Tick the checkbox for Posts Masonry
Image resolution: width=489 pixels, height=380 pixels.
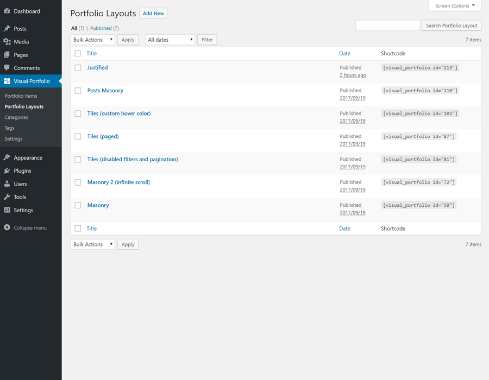coord(78,91)
